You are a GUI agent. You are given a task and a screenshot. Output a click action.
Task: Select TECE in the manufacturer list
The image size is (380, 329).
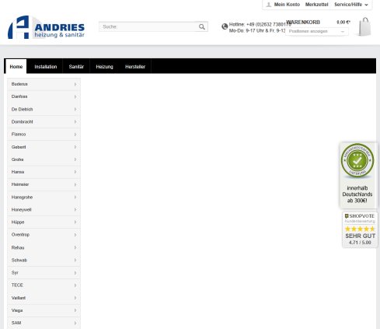point(44,285)
